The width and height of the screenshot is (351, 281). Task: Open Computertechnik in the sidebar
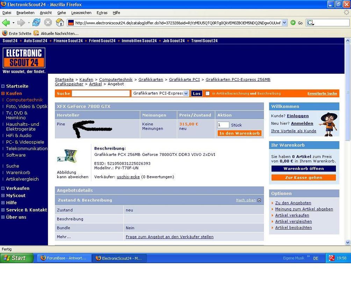(x=24, y=100)
